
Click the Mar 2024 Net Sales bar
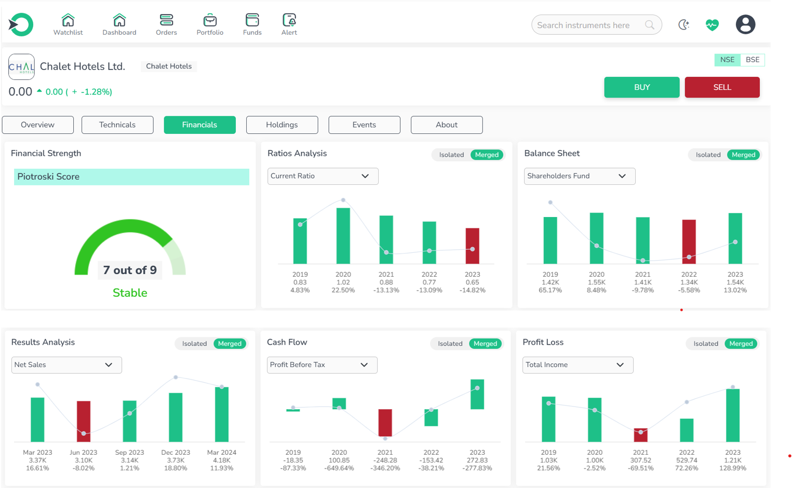coord(222,414)
